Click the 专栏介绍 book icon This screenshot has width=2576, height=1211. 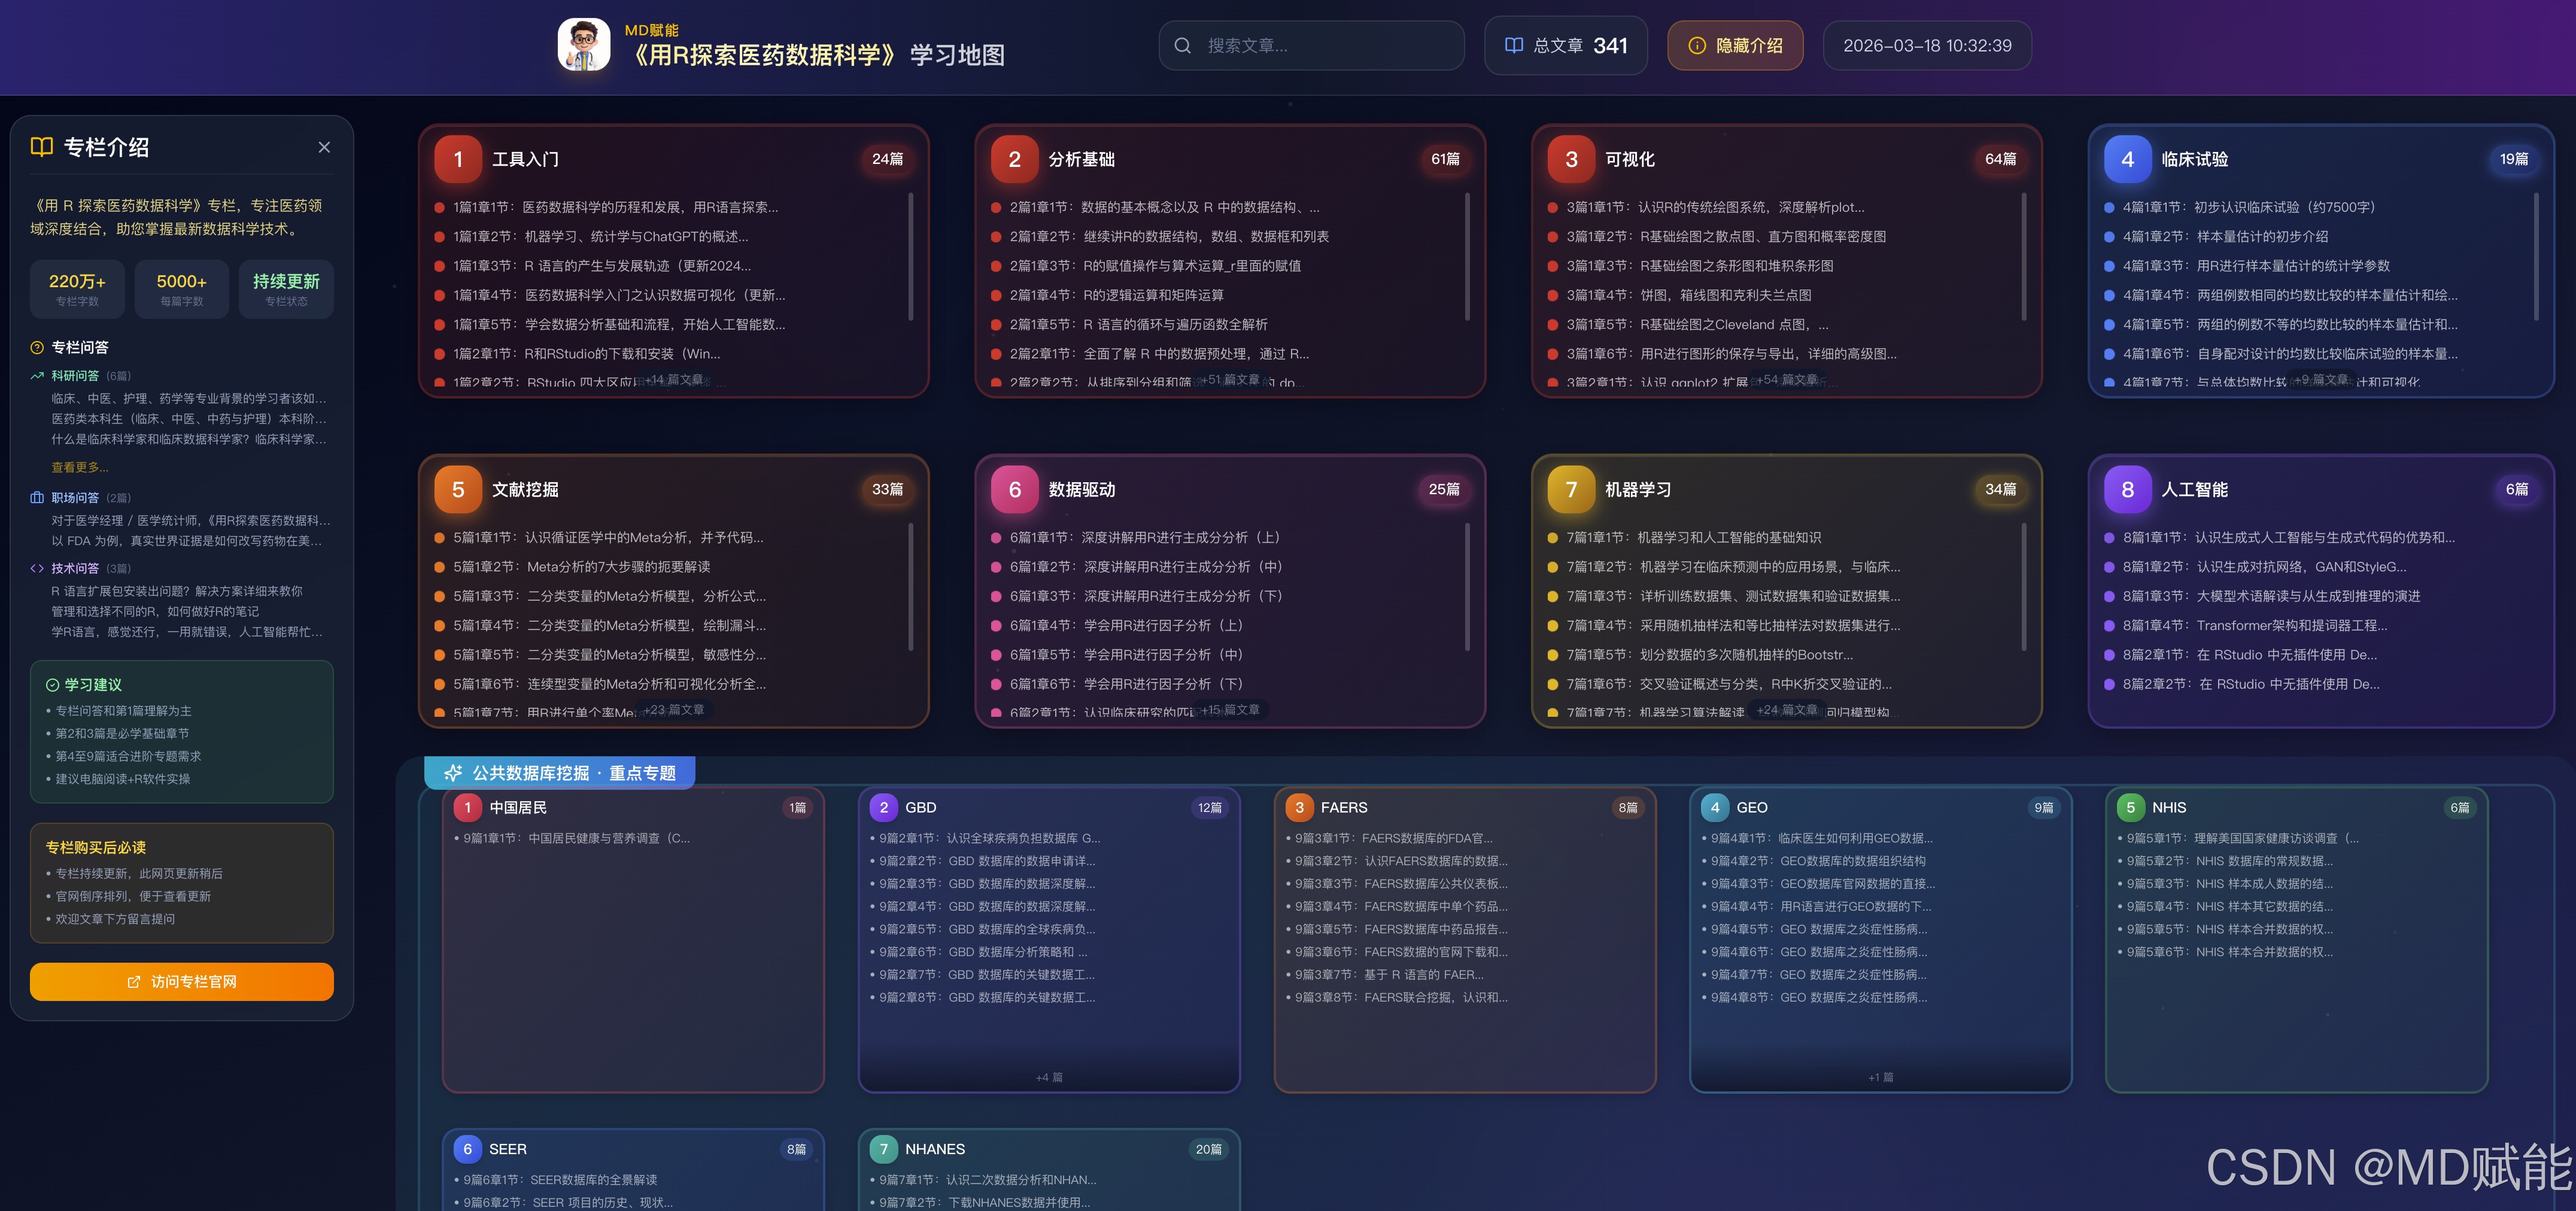(x=42, y=147)
